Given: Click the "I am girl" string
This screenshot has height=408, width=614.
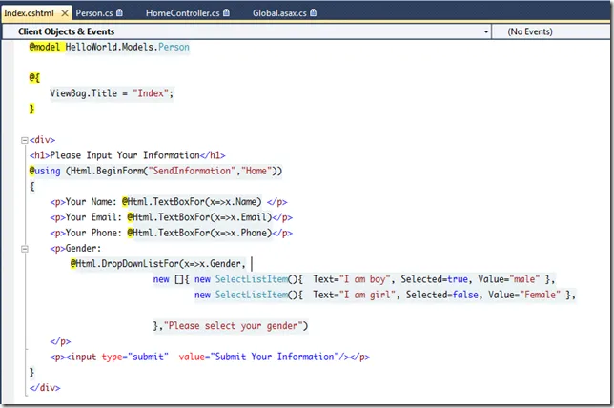Looking at the screenshot, I should point(367,295).
